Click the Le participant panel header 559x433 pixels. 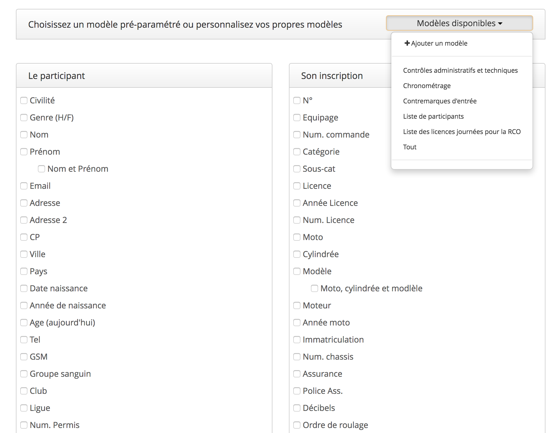(x=144, y=76)
